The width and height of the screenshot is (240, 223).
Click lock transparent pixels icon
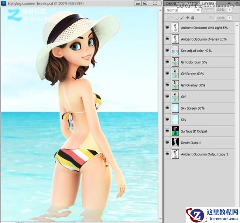pyautogui.click(x=176, y=18)
